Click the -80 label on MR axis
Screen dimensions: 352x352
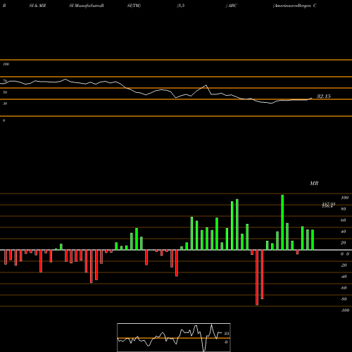pyautogui.click(x=344, y=299)
